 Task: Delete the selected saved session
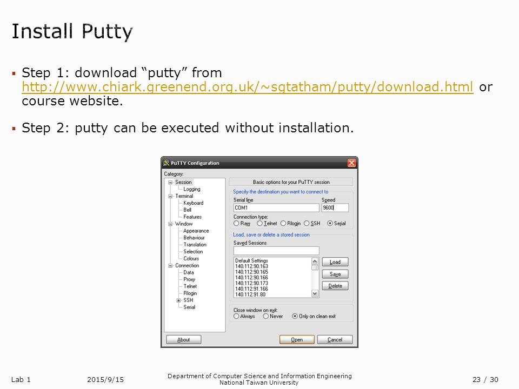(x=335, y=286)
